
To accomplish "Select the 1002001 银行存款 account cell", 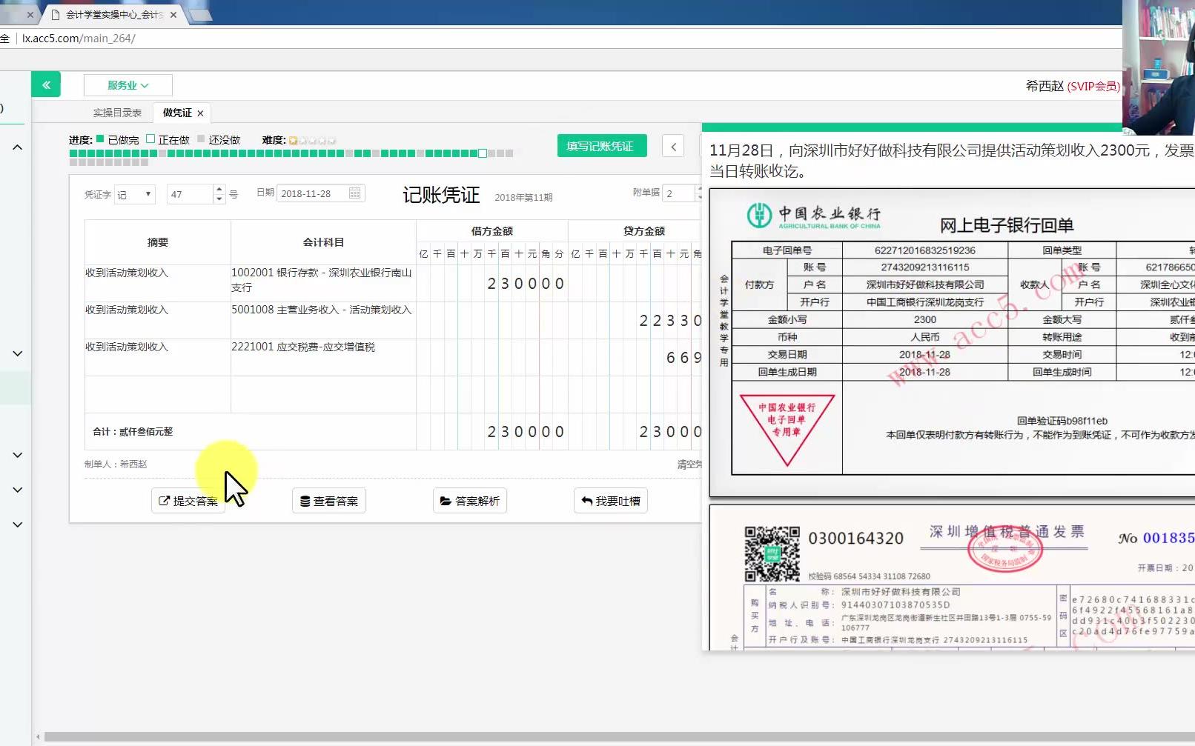I will tap(323, 283).
